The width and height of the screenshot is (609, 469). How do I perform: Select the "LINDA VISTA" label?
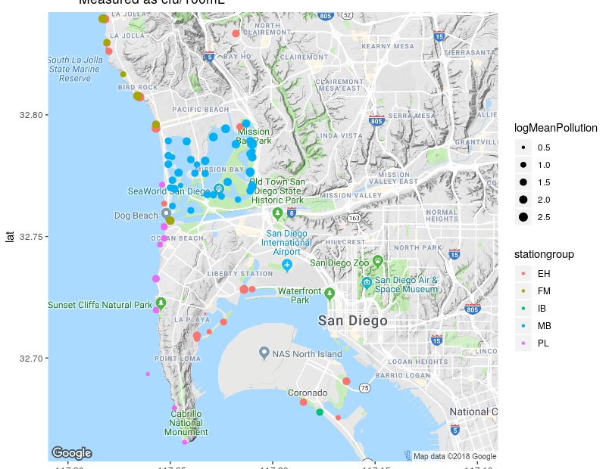pos(339,135)
